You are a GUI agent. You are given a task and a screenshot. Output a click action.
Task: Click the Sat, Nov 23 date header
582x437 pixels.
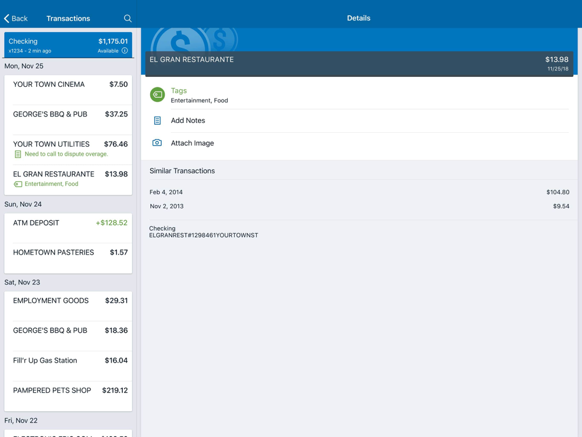22,283
